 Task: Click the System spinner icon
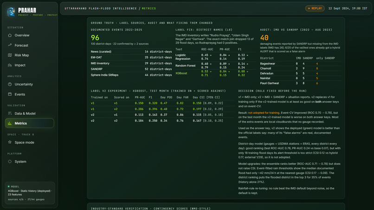pos(10,161)
